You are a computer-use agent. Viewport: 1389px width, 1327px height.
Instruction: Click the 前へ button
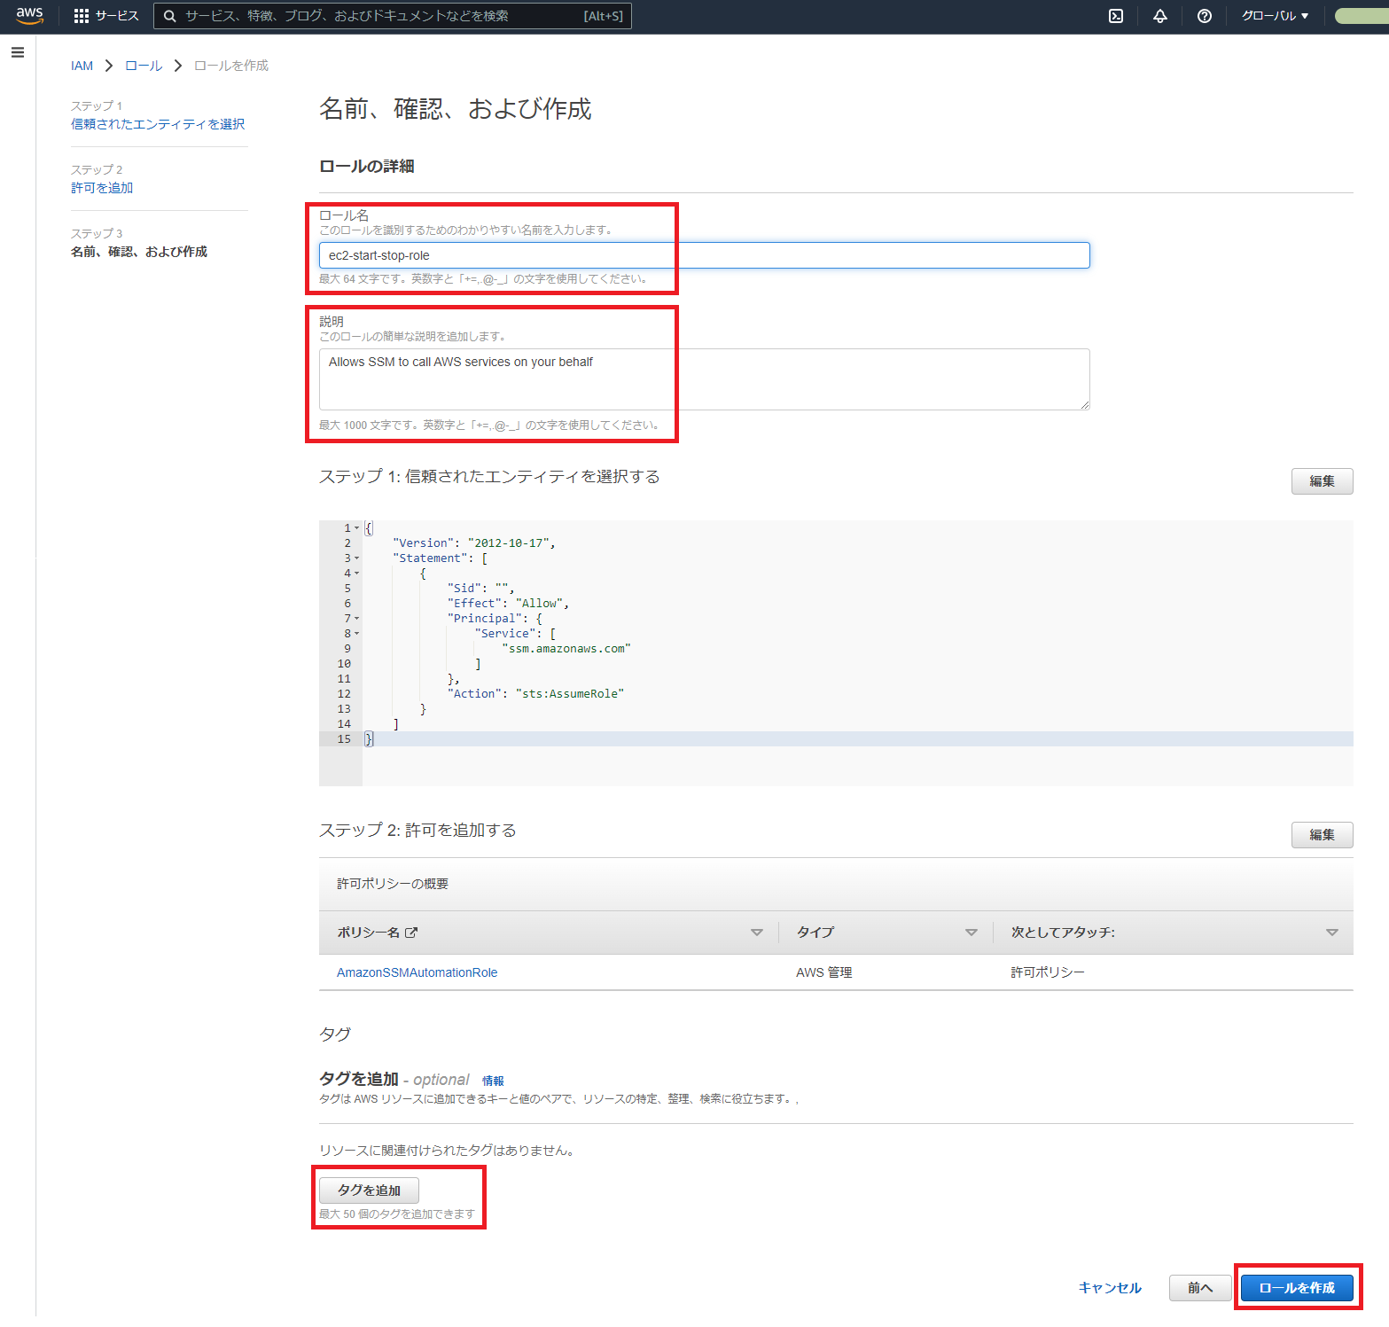tap(1200, 1288)
